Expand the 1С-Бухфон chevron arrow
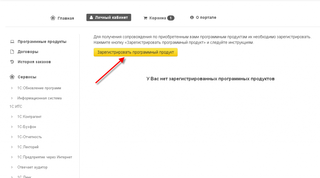Viewport: 320px width, 178px height. pos(12,127)
